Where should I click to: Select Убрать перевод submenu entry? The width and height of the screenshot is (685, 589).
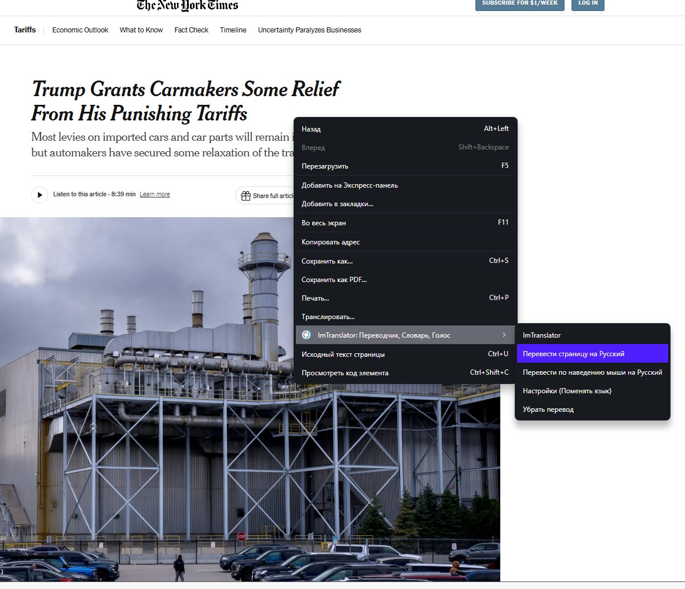592,409
